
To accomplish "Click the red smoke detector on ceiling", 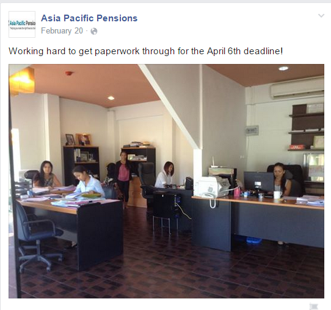I will click(69, 73).
